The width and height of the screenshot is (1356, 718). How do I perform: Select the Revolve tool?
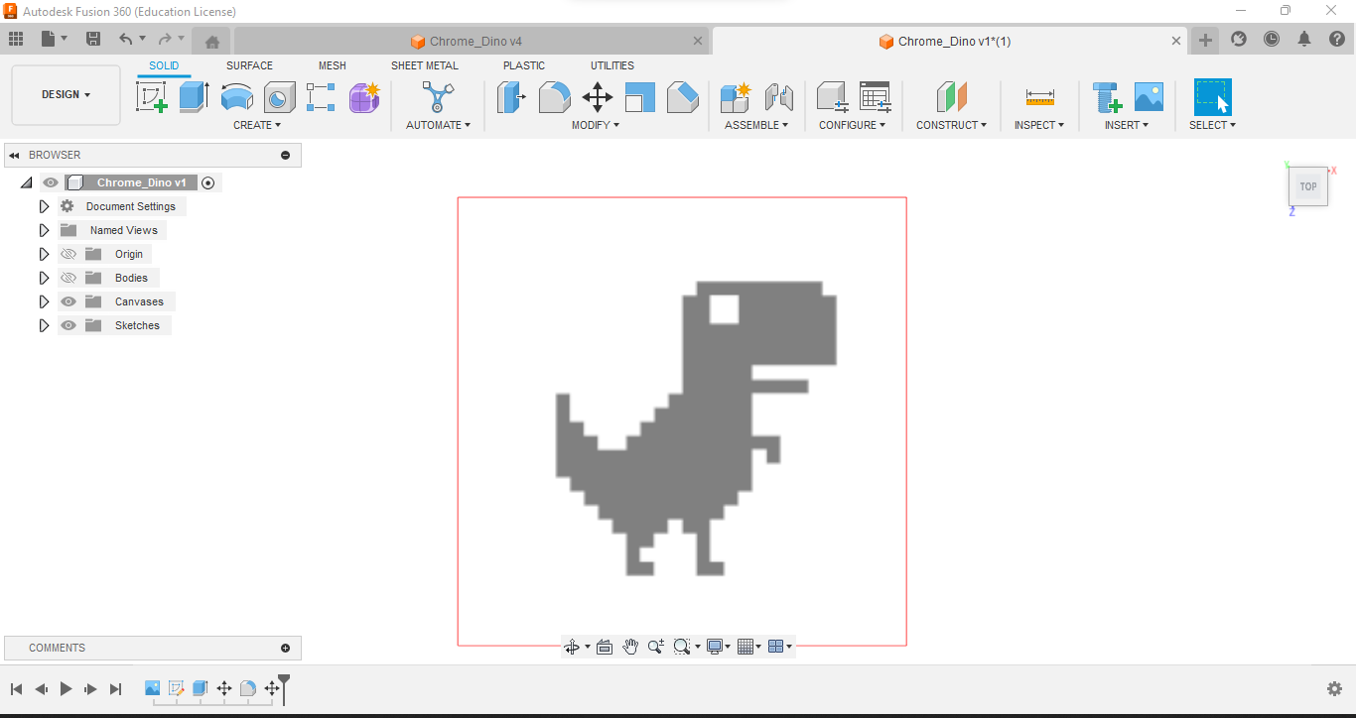237,97
